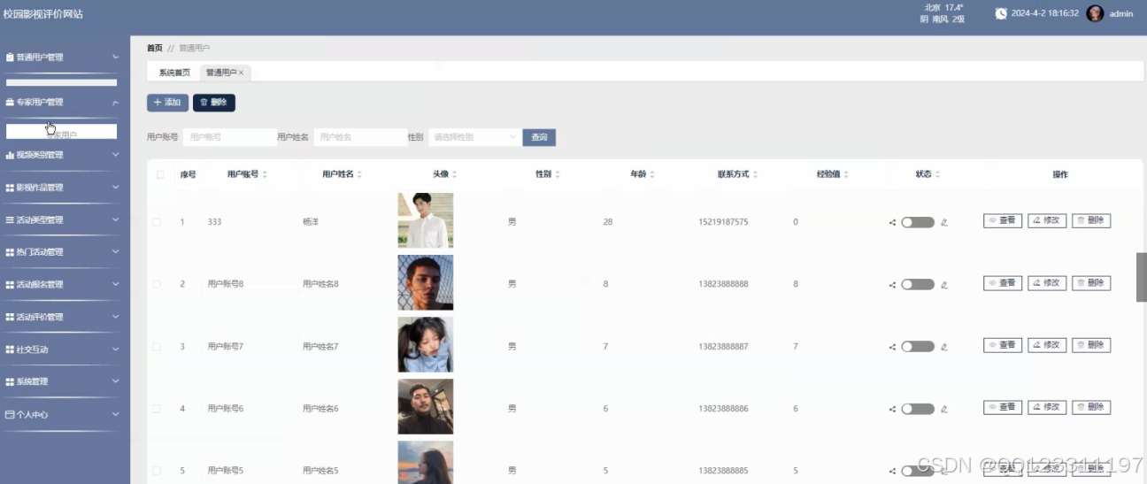
Task: Sort by 用户账号 column arrows
Action: [265, 174]
